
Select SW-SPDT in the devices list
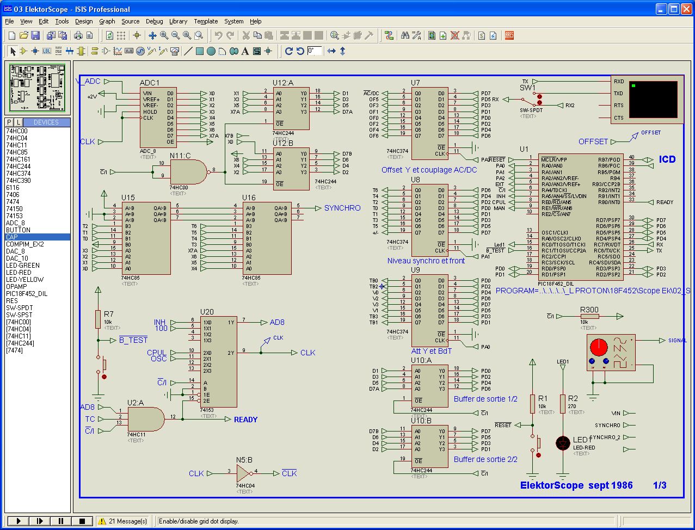click(20, 308)
